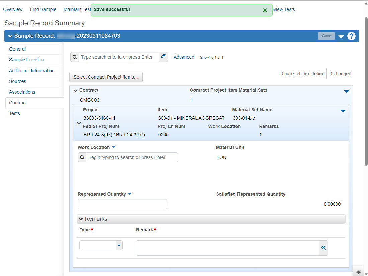Click the Material Unit value TON
The image size is (368, 276).
[x=221, y=157]
